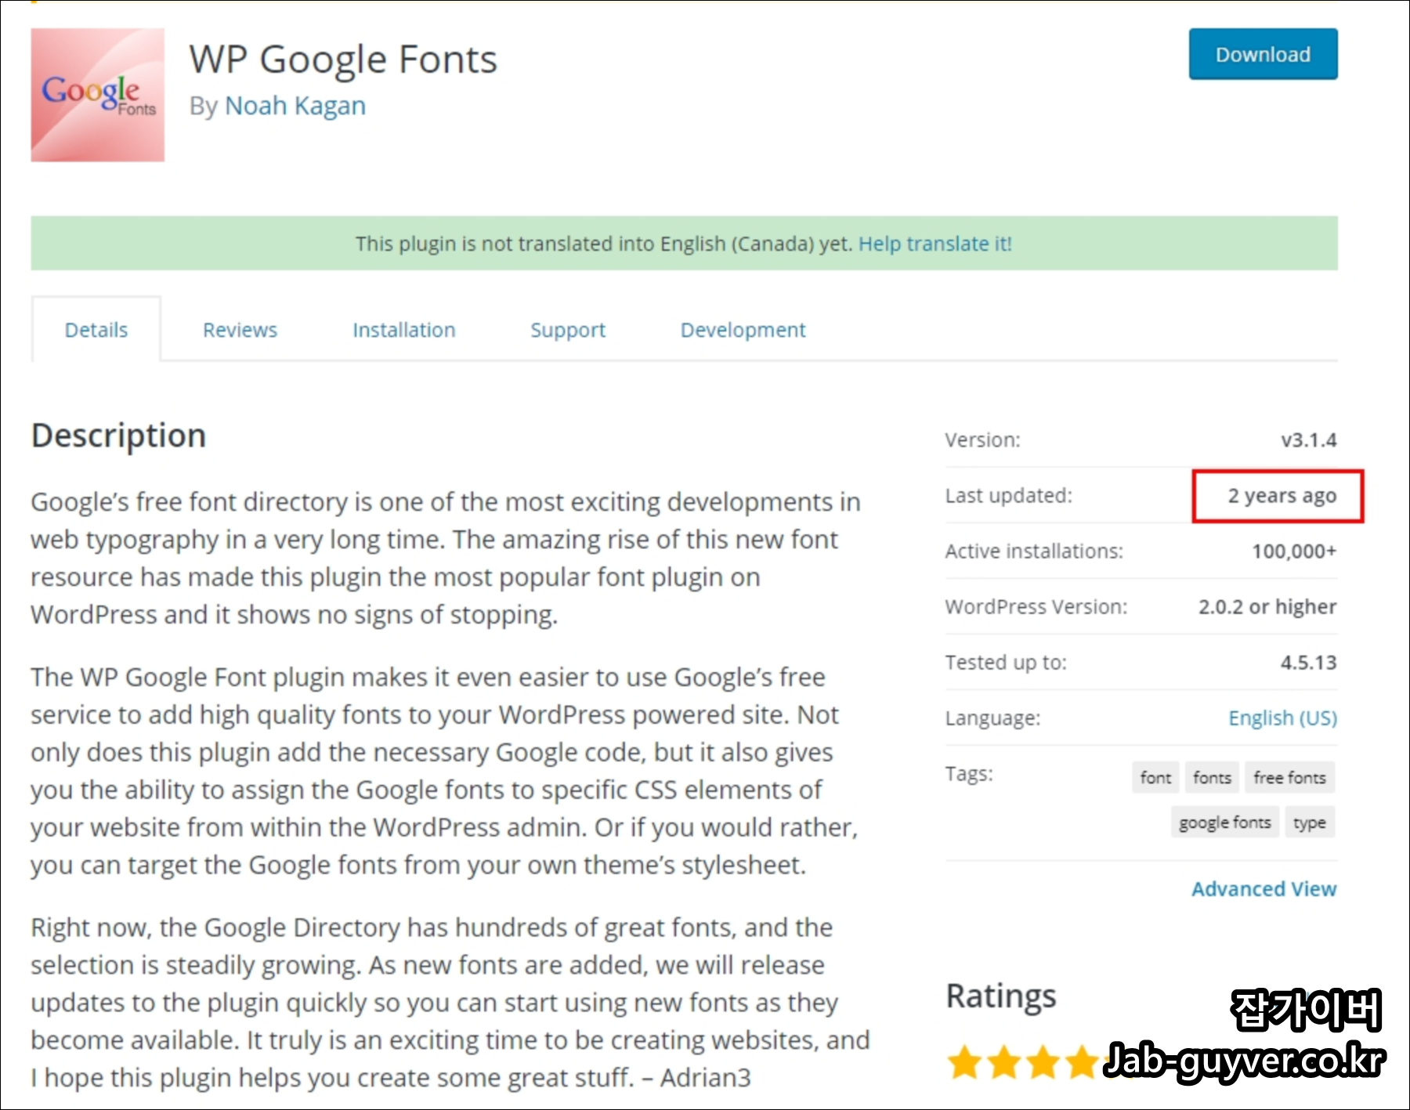
Task: Click the 'google fonts' tag
Action: 1225,822
